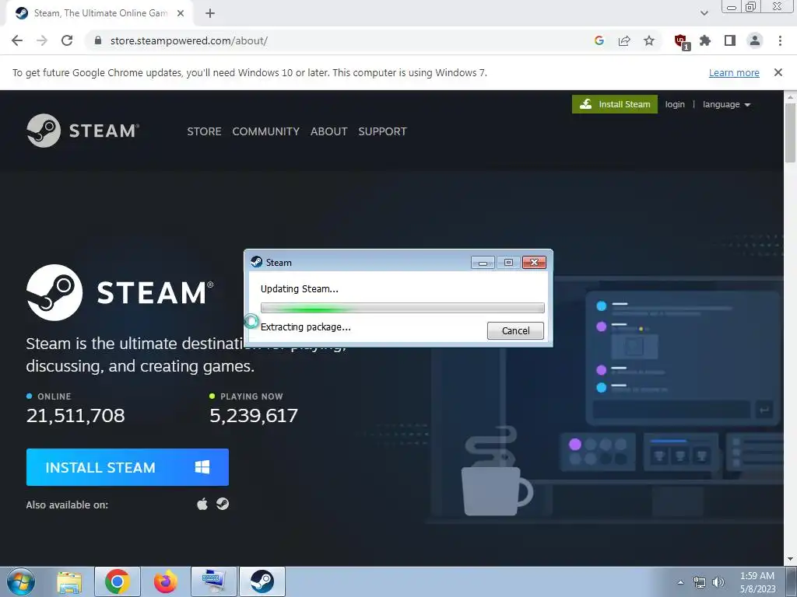Expand the tab search chevron
Image resolution: width=797 pixels, height=597 pixels.
coord(704,13)
